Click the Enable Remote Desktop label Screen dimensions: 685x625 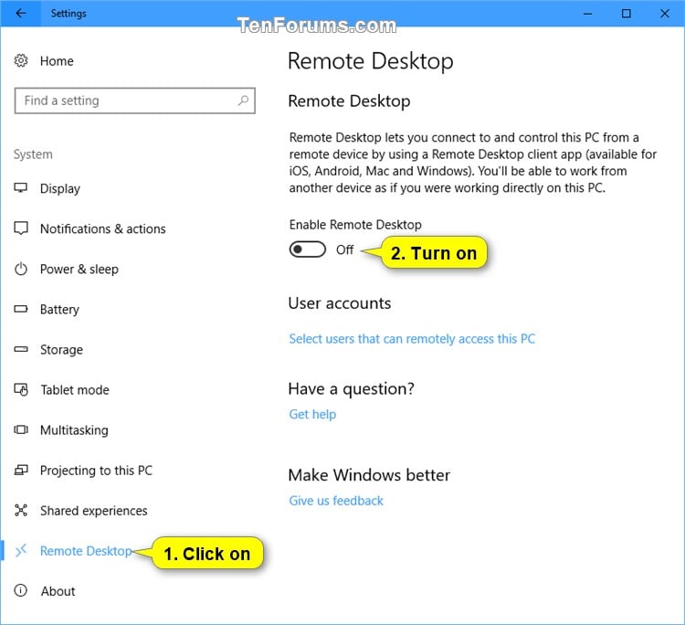[x=355, y=225]
